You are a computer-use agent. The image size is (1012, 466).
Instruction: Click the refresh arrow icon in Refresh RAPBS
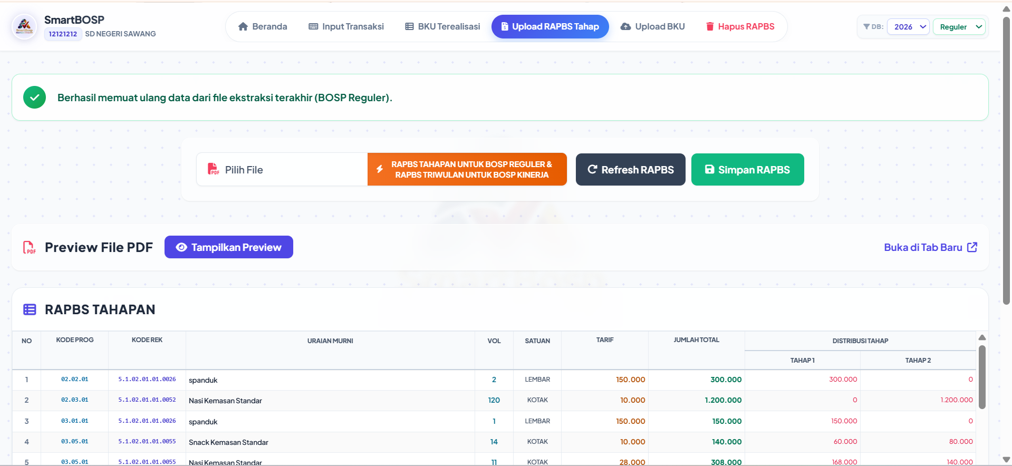(x=592, y=169)
